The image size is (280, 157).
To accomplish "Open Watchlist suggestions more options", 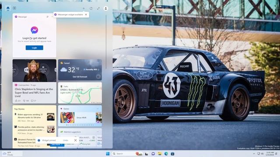I will tap(98, 132).
